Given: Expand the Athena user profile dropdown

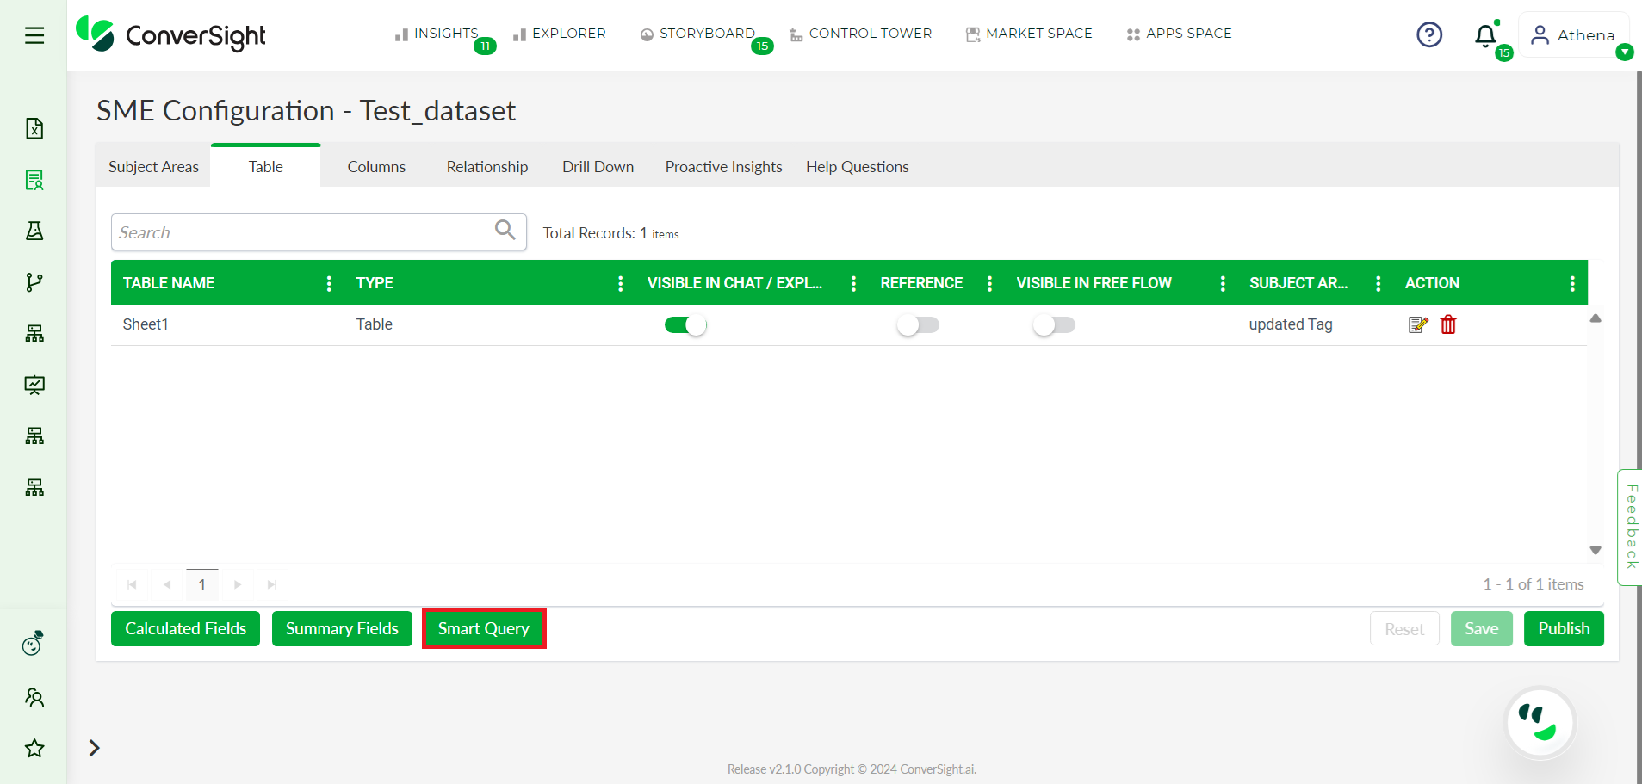Looking at the screenshot, I should pos(1625,52).
